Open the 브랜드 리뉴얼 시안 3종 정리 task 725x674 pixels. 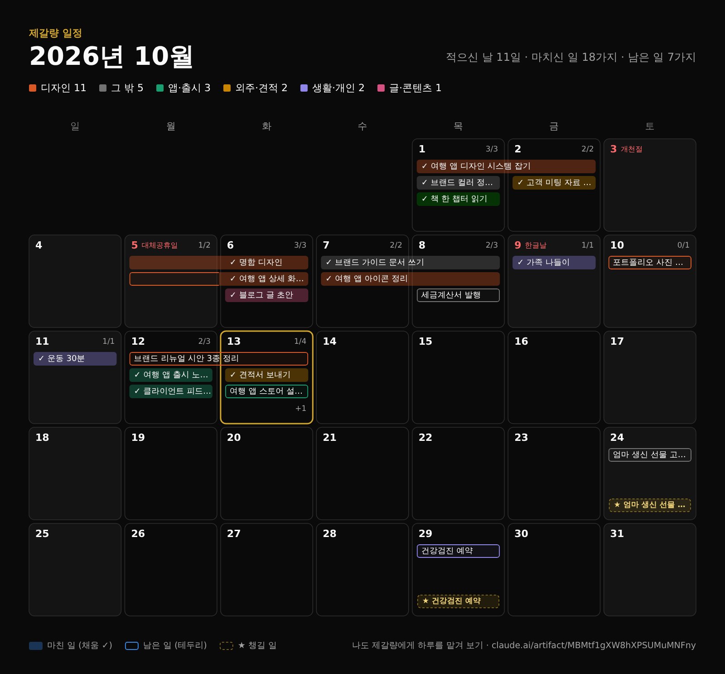[218, 359]
